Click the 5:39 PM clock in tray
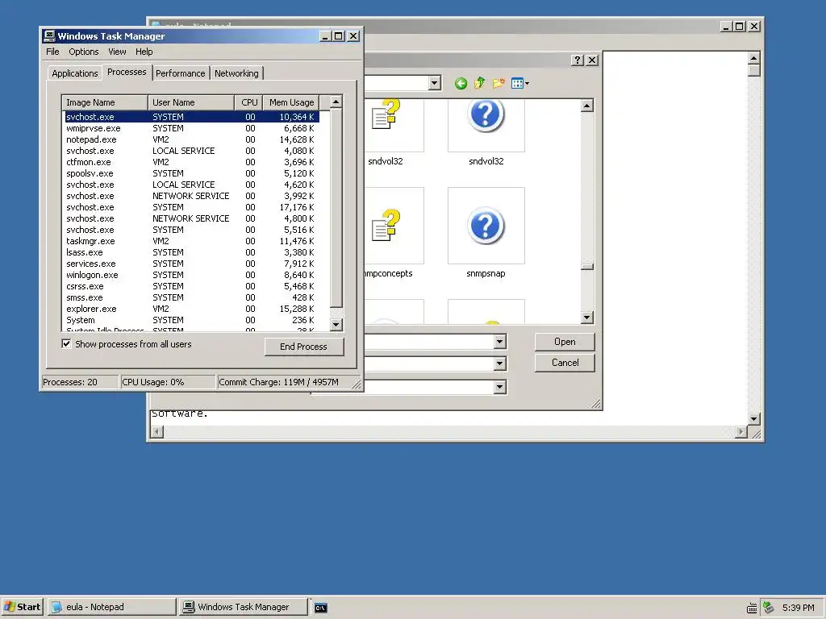The image size is (826, 619). (x=798, y=608)
